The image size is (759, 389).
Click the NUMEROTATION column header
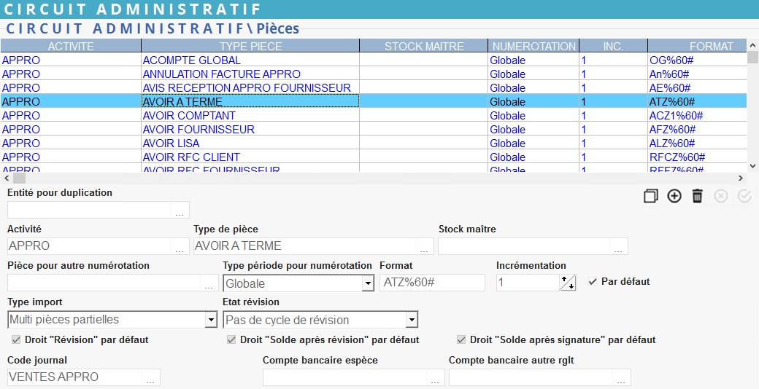point(533,46)
